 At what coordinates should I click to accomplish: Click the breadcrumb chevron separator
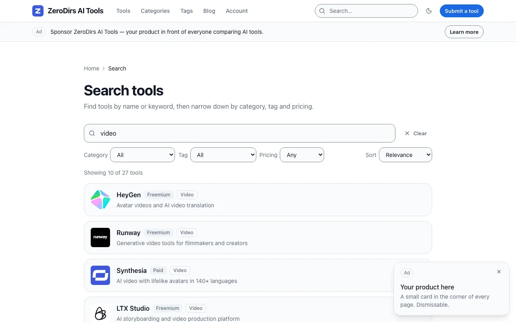point(104,68)
